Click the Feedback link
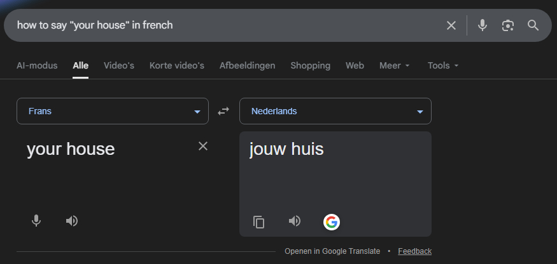The height and width of the screenshot is (264, 557). click(414, 251)
